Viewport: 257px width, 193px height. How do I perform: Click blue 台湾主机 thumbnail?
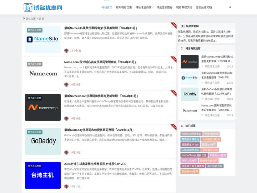[43, 175]
